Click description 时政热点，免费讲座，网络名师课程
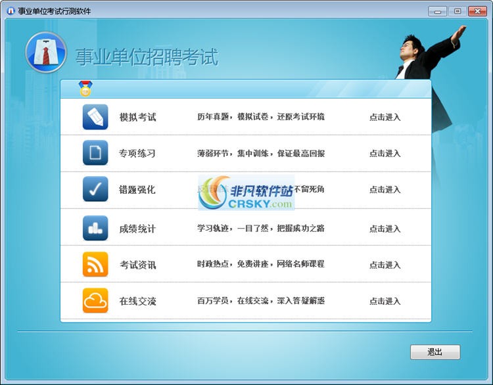The width and height of the screenshot is (493, 385). 261,264
